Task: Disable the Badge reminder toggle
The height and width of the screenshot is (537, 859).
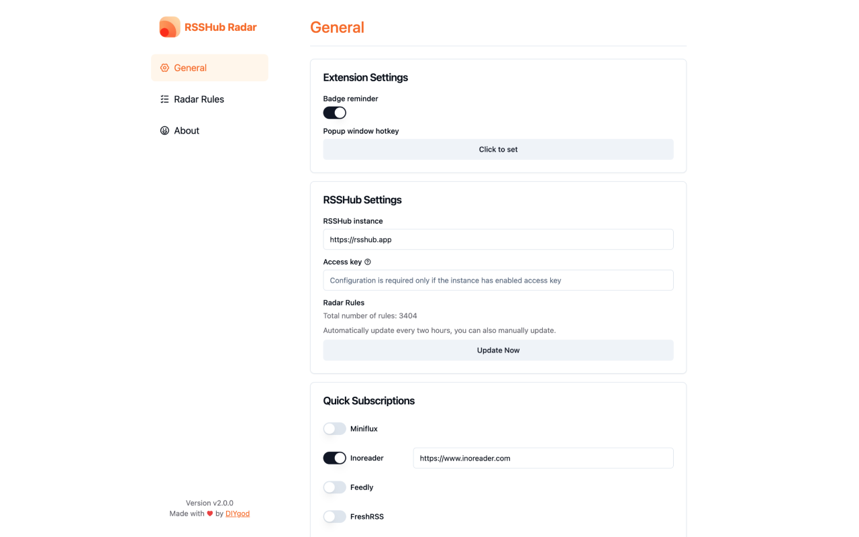Action: point(335,113)
